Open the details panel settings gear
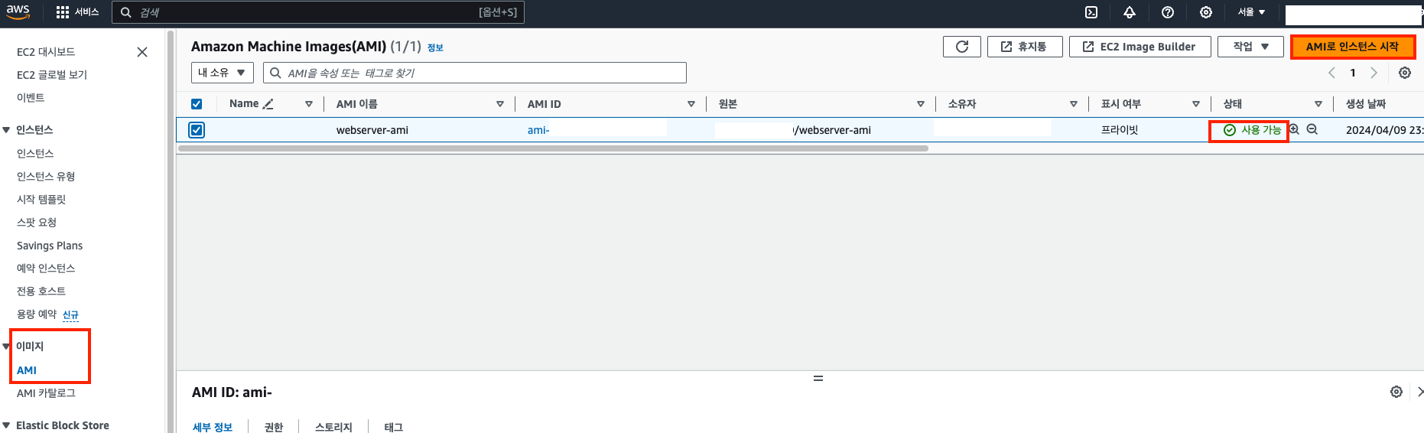This screenshot has height=433, width=1424. click(1396, 392)
